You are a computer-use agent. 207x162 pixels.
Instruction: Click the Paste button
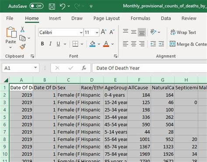click(x=10, y=38)
